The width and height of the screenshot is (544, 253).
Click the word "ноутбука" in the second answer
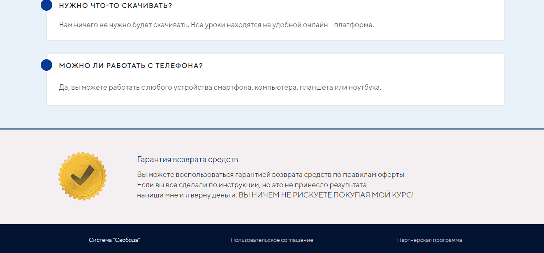pyautogui.click(x=366, y=88)
